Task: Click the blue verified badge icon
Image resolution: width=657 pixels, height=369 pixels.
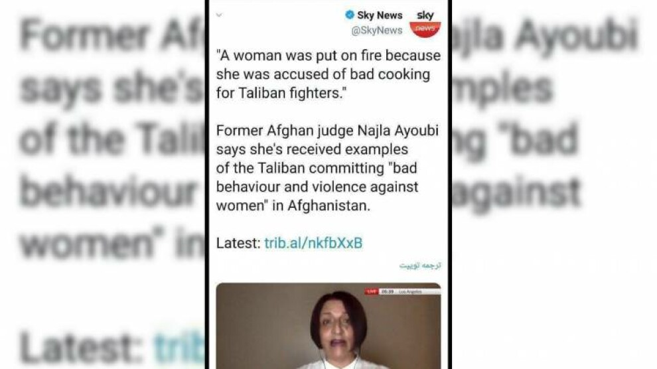Action: 350,15
